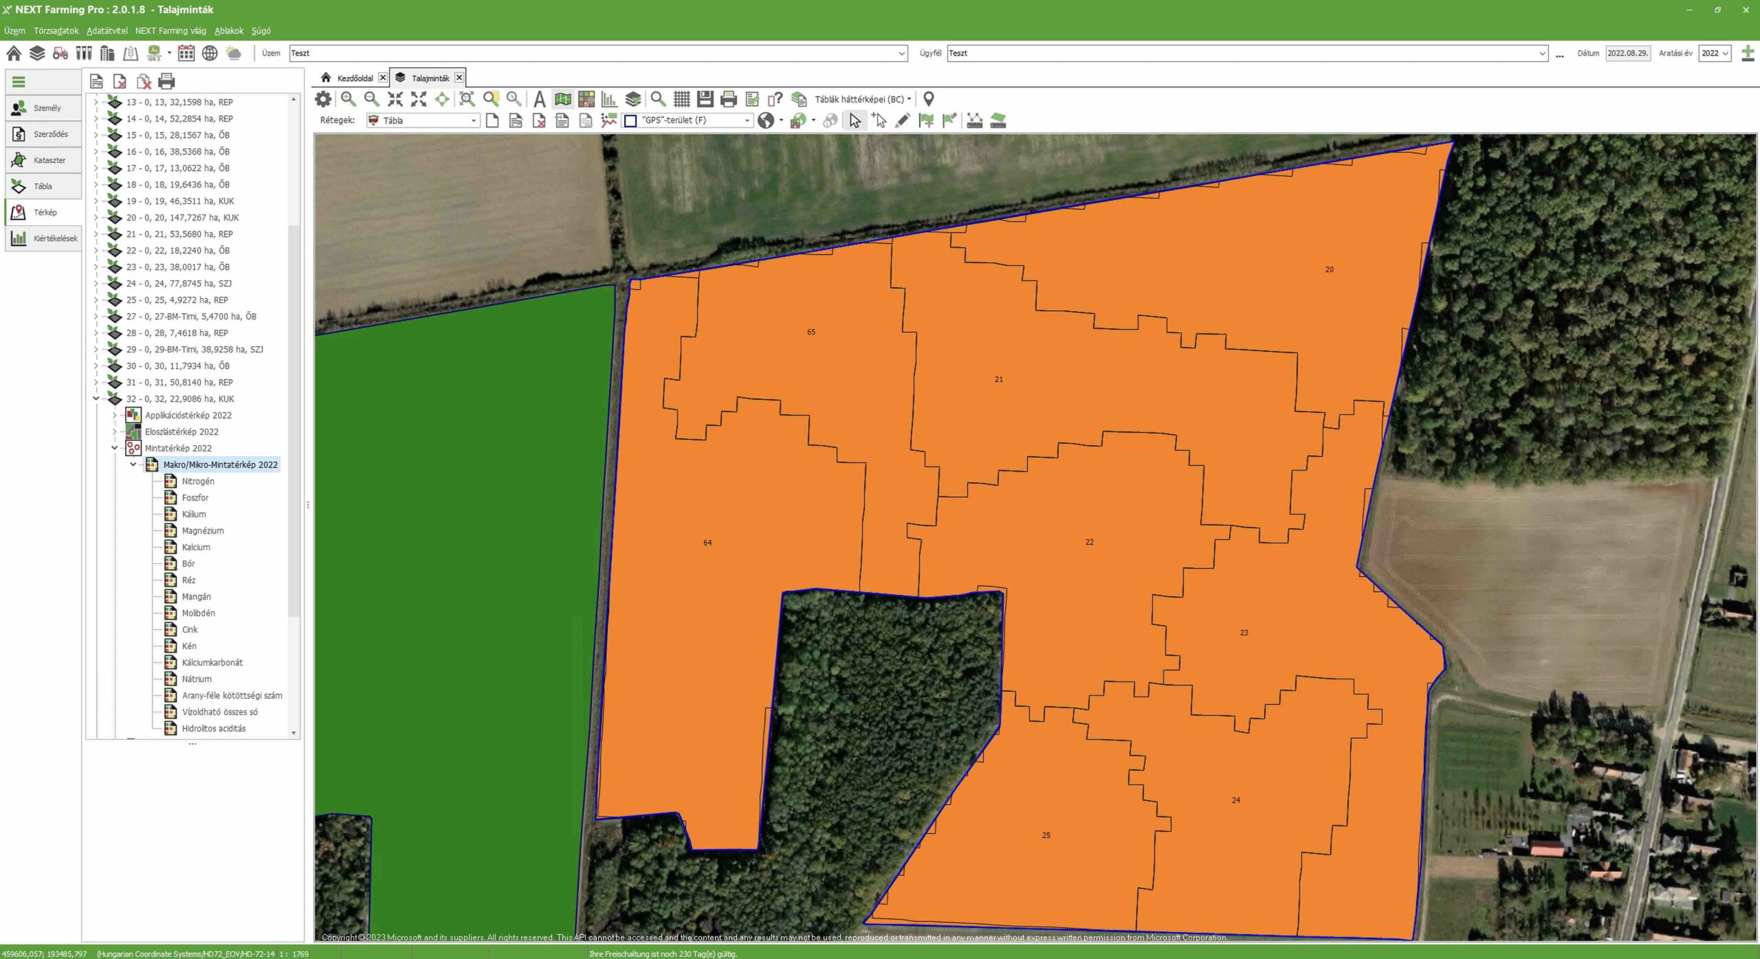Screen dimensions: 1760x959
Task: Click the location pin marker icon
Action: click(x=928, y=99)
